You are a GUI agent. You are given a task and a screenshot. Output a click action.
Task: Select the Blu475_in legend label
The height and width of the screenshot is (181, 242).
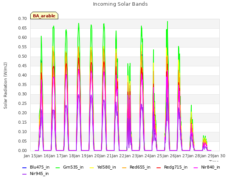pyautogui.click(x=40, y=167)
